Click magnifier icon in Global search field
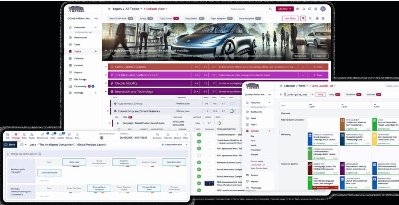The width and height of the screenshot is (399, 205). click(271, 9)
